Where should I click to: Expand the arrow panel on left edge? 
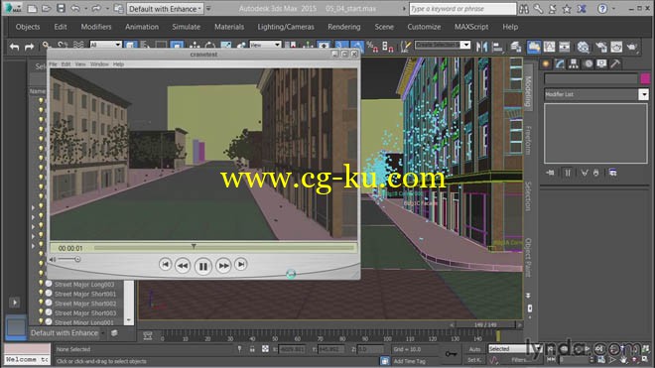coord(15,302)
